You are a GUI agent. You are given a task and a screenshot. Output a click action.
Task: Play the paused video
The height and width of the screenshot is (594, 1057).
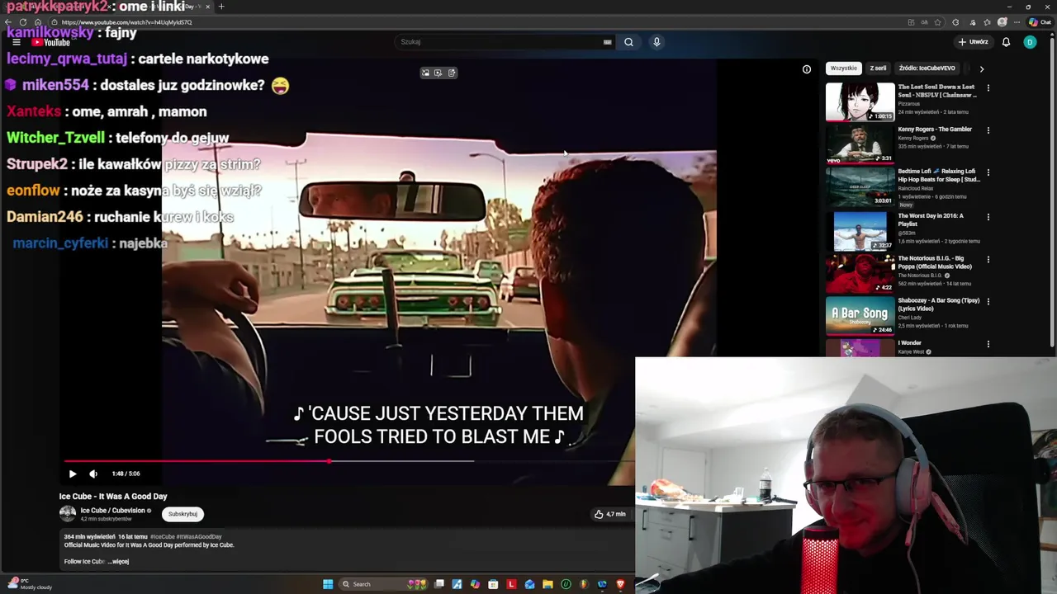(73, 474)
